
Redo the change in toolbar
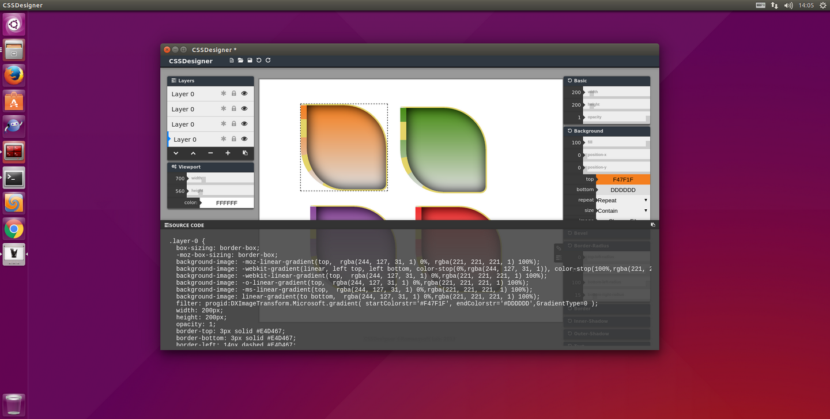coord(268,61)
